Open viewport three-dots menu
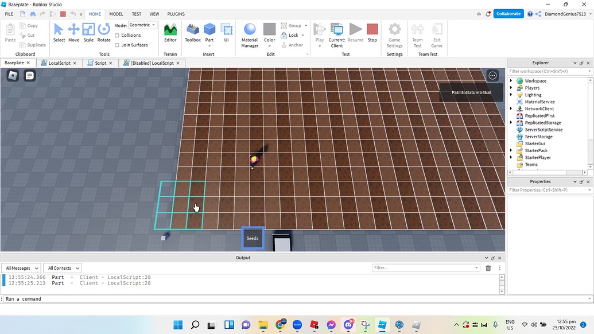The image size is (594, 334). [492, 75]
